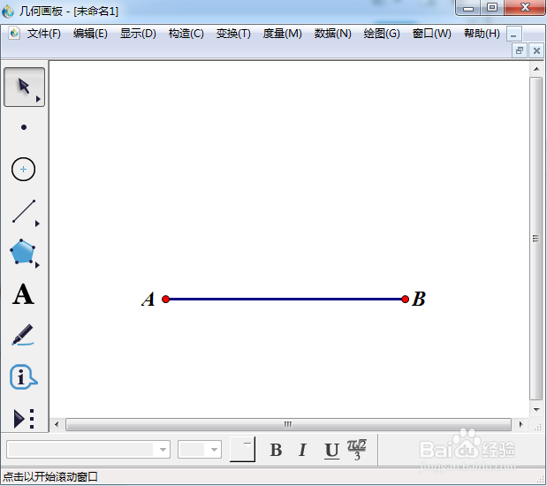Open the 显示(D) menu
The width and height of the screenshot is (547, 486).
point(138,34)
